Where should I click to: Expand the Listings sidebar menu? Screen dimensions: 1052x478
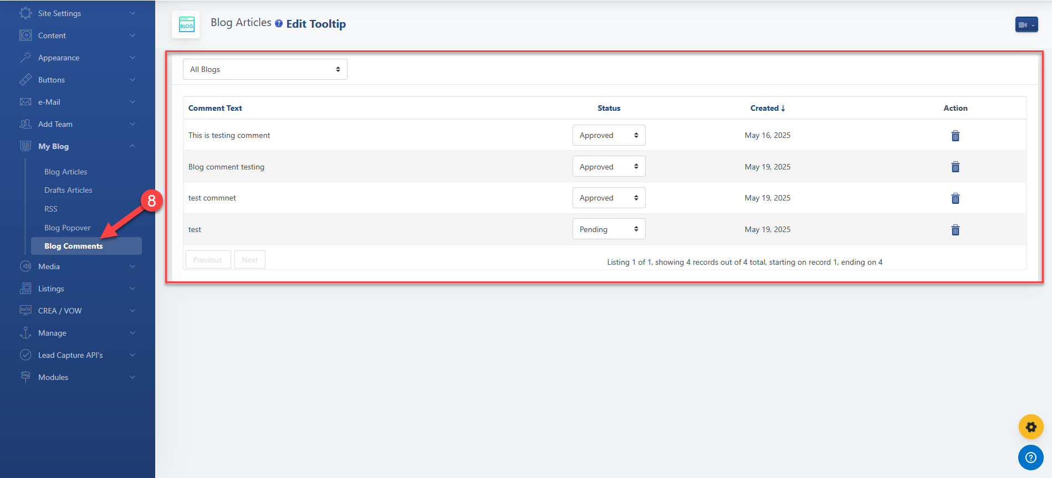[78, 289]
